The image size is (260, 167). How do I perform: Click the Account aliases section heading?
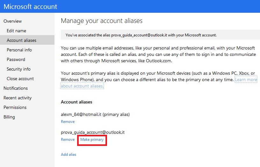point(76,102)
